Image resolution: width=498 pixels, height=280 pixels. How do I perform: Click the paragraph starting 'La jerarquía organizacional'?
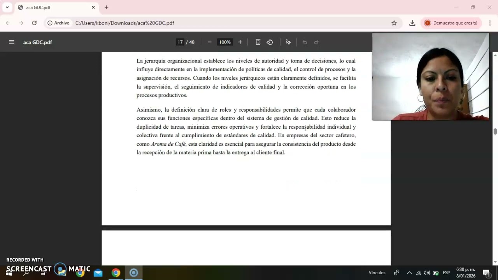coord(246,78)
